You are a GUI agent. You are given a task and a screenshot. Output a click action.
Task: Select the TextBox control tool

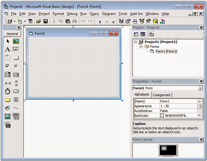click(x=16, y=50)
